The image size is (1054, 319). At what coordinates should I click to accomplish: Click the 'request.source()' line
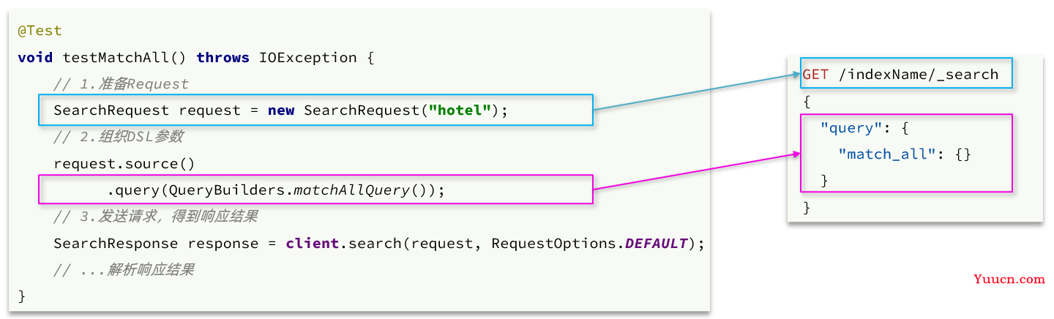[124, 164]
